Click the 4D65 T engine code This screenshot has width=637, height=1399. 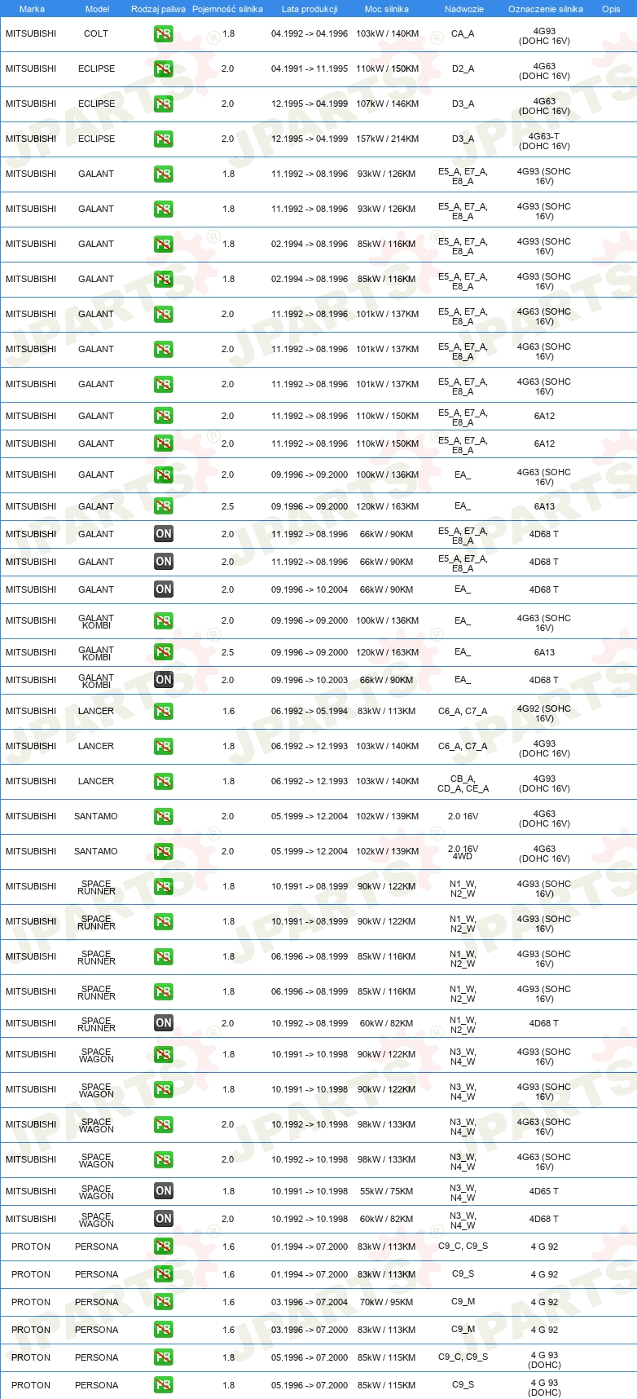[544, 1191]
